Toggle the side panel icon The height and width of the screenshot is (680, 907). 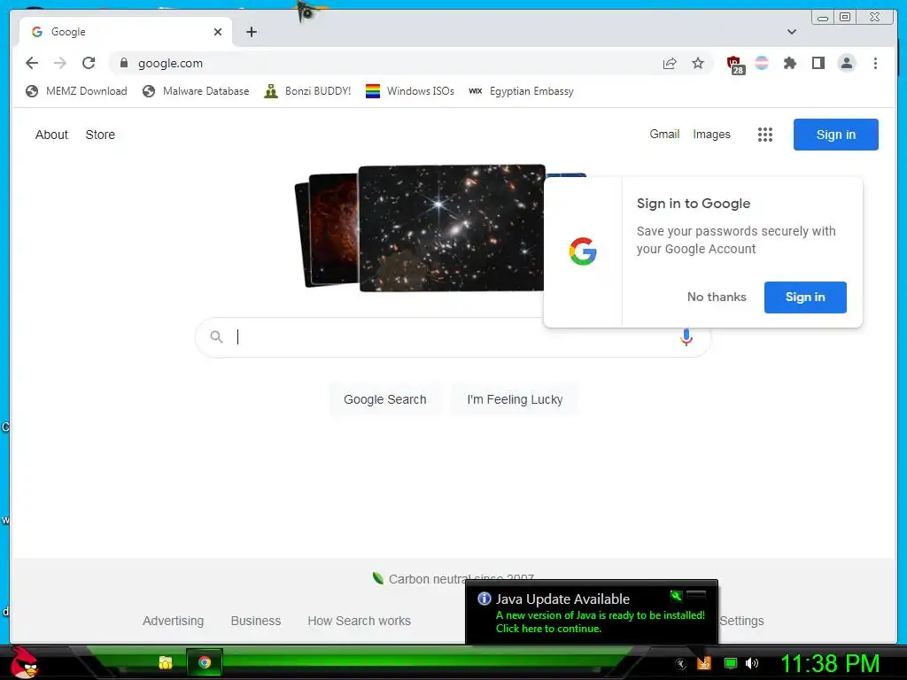tap(818, 63)
